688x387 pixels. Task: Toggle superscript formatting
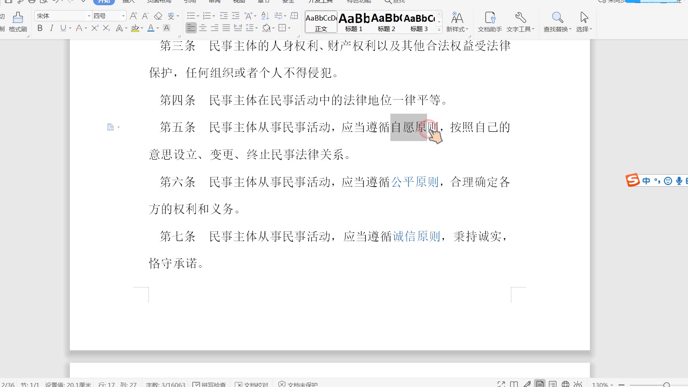[x=95, y=28]
